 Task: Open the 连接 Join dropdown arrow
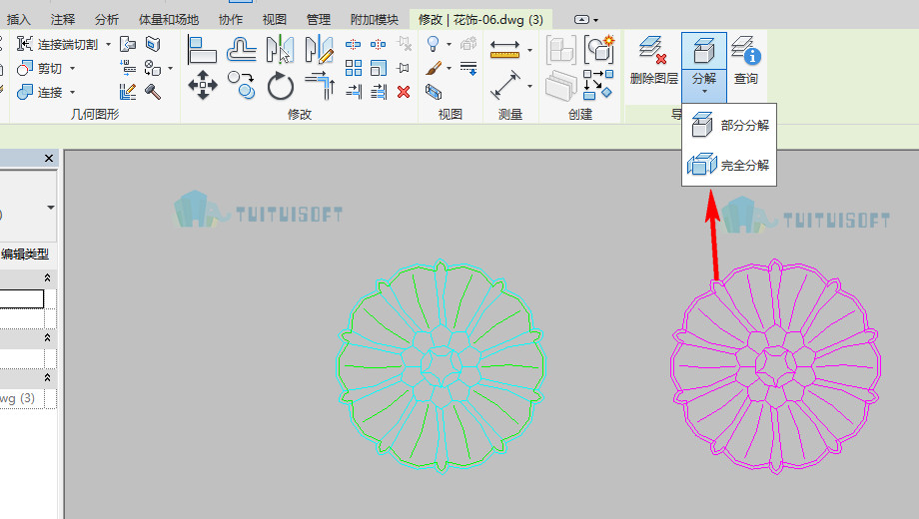[73, 93]
